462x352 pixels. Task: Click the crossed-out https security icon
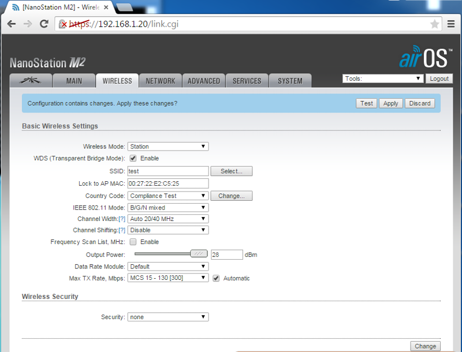click(64, 24)
